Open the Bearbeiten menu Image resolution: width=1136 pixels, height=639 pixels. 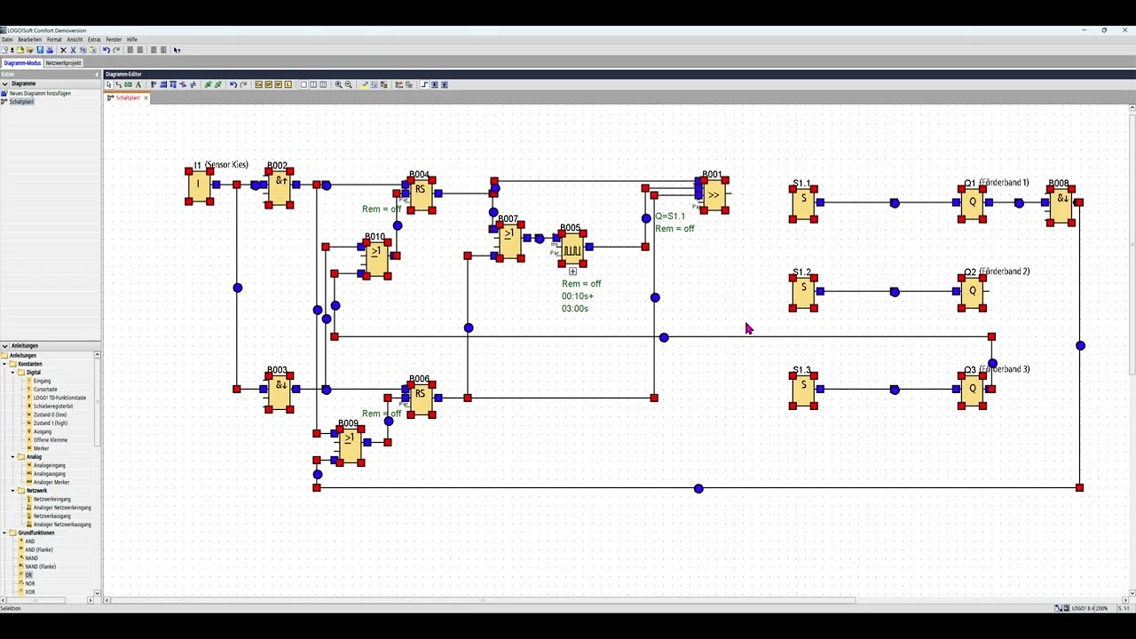pos(29,39)
